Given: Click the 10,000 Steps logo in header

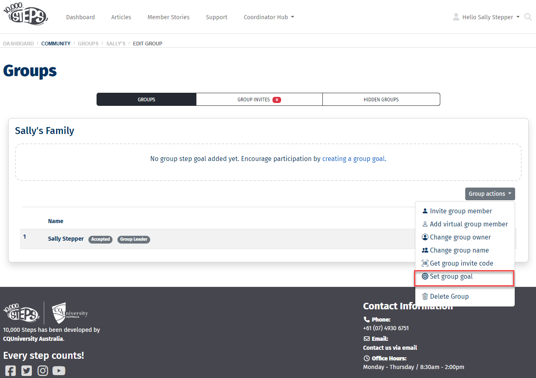Looking at the screenshot, I should [x=25, y=15].
